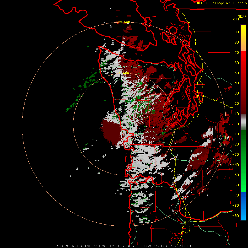Click the 80 value on velocity scale
This screenshot has height=248, width=248.
coord(237,42)
